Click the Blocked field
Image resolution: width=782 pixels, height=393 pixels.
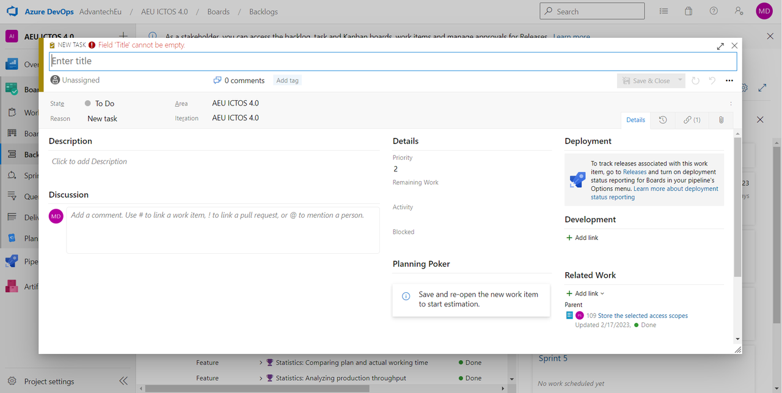tap(472, 243)
